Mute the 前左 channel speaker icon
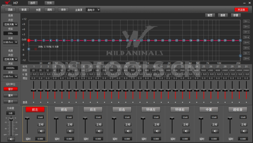Screen dimensions: 253x143 click(x=40, y=131)
